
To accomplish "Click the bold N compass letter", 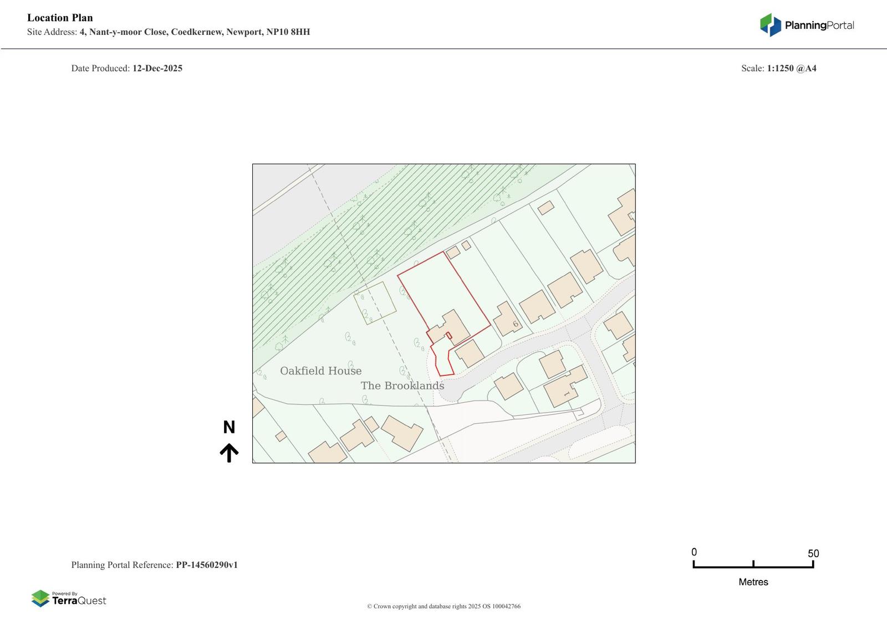I will coord(229,427).
